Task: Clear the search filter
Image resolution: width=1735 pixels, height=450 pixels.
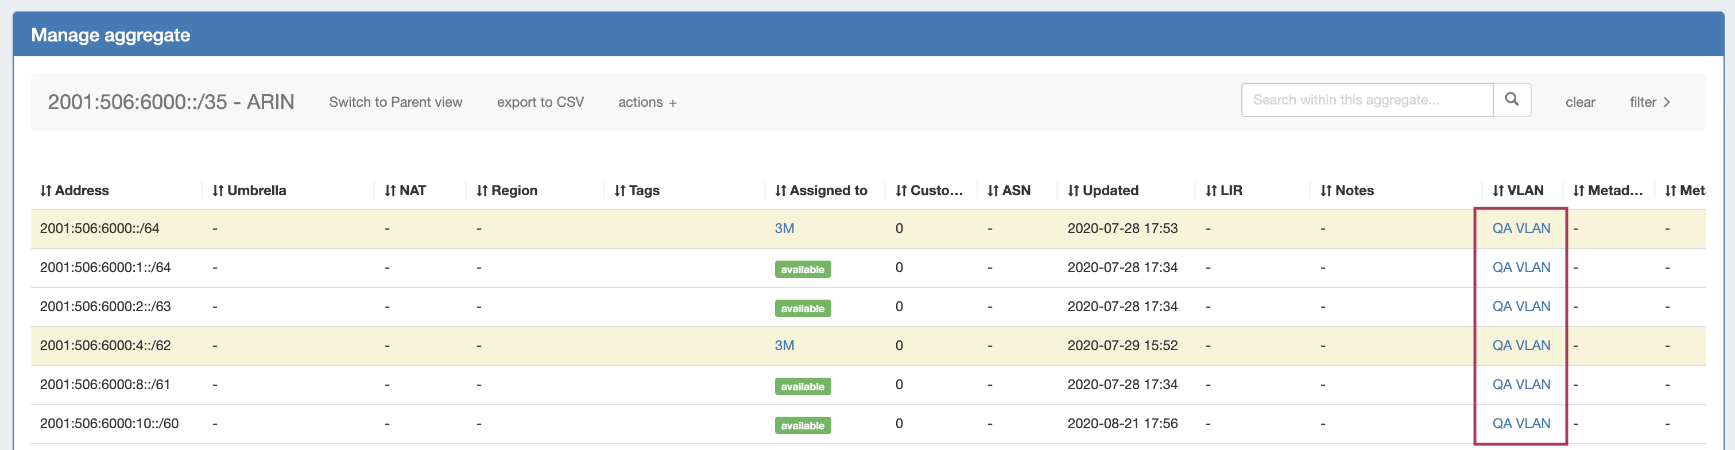Action: [x=1579, y=102]
